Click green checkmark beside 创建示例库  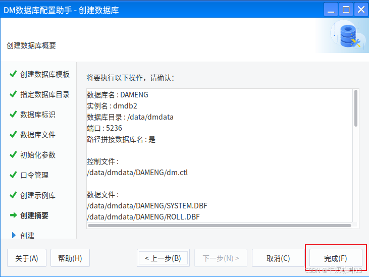click(13, 195)
